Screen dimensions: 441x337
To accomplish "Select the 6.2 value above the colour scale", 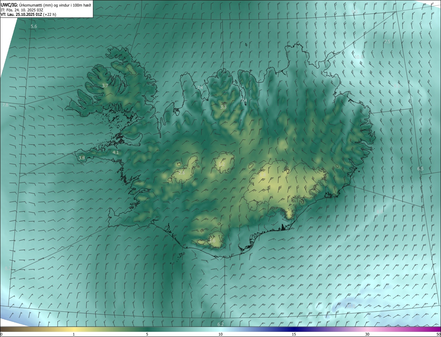I will (x=220, y=324).
